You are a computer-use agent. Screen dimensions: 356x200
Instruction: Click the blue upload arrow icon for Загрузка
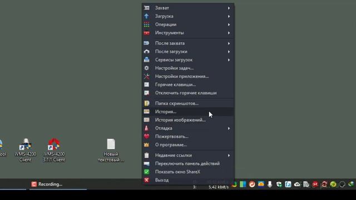[x=147, y=16]
